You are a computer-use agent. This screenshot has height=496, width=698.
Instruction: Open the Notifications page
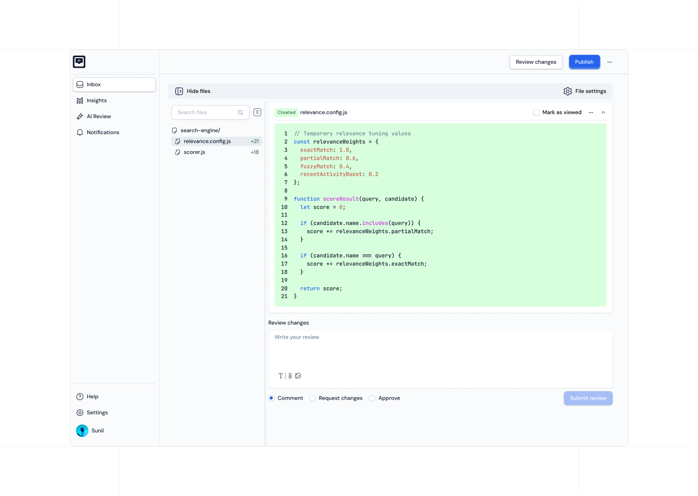[114, 132]
